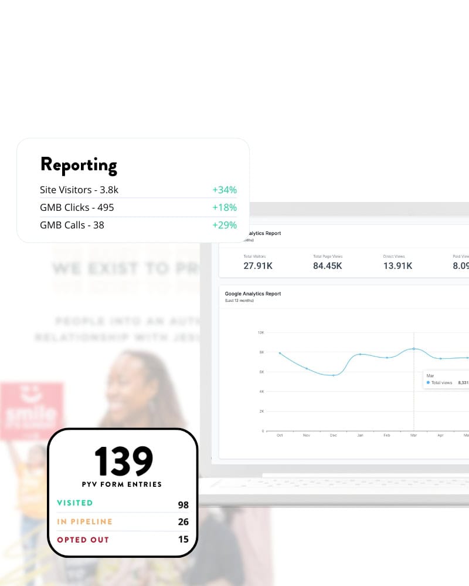This screenshot has height=586, width=469.
Task: Select the Jan data point on the line graph
Action: (x=360, y=355)
